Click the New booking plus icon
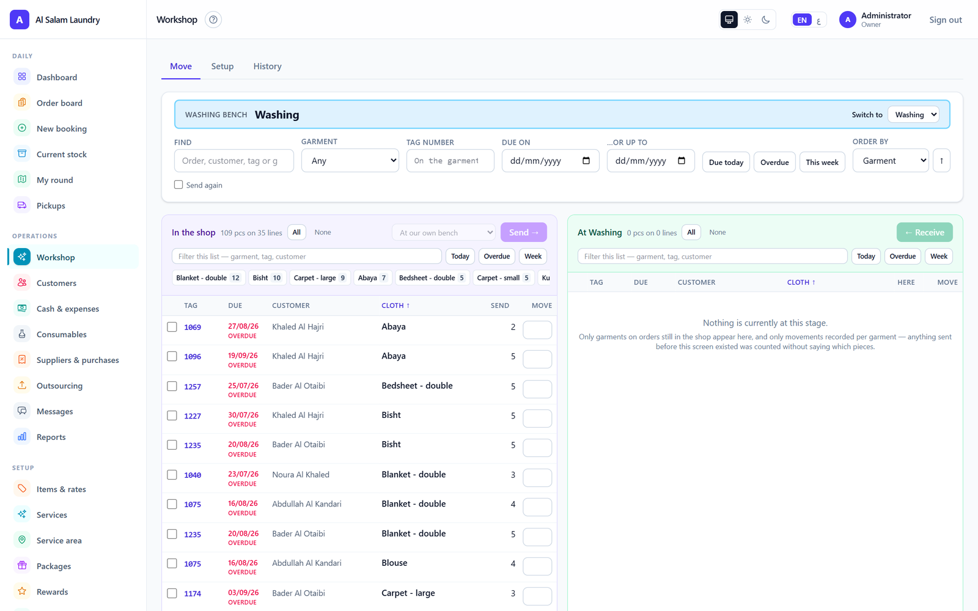 22,128
